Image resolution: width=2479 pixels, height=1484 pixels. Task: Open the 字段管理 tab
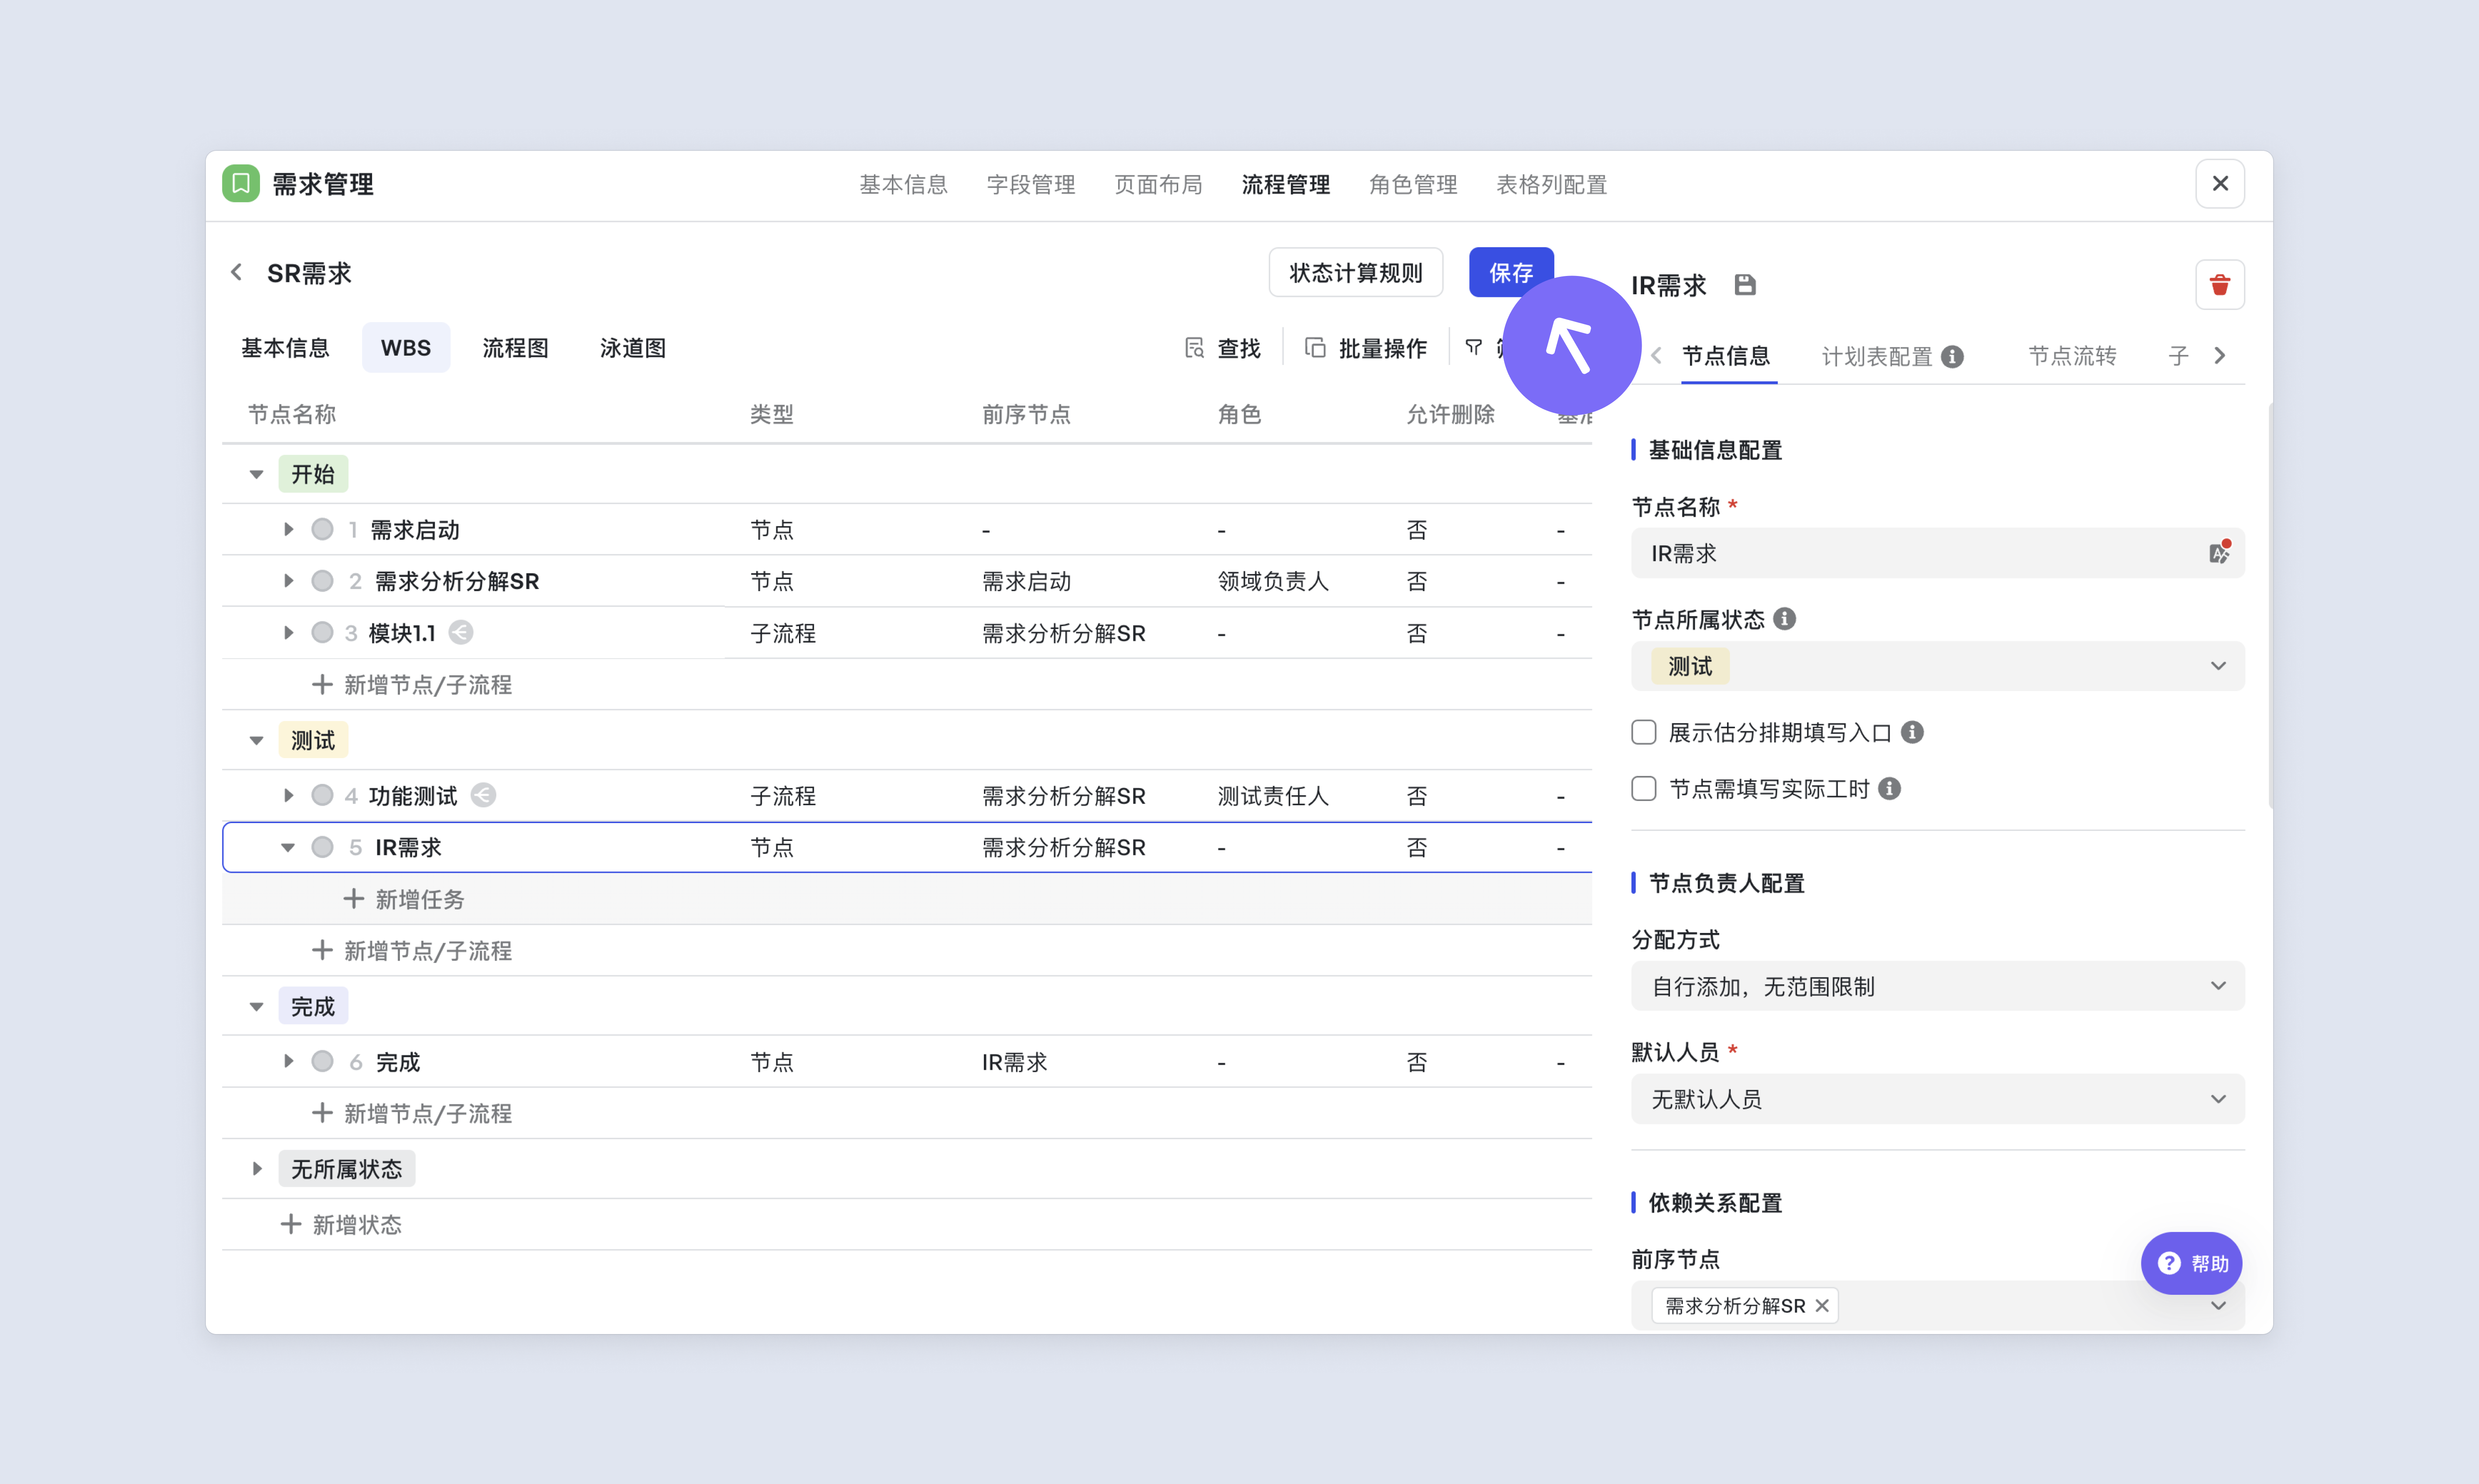[1031, 185]
